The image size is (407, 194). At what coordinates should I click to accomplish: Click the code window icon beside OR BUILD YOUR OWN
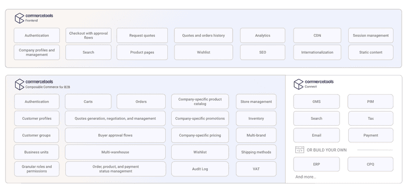pyautogui.click(x=300, y=150)
